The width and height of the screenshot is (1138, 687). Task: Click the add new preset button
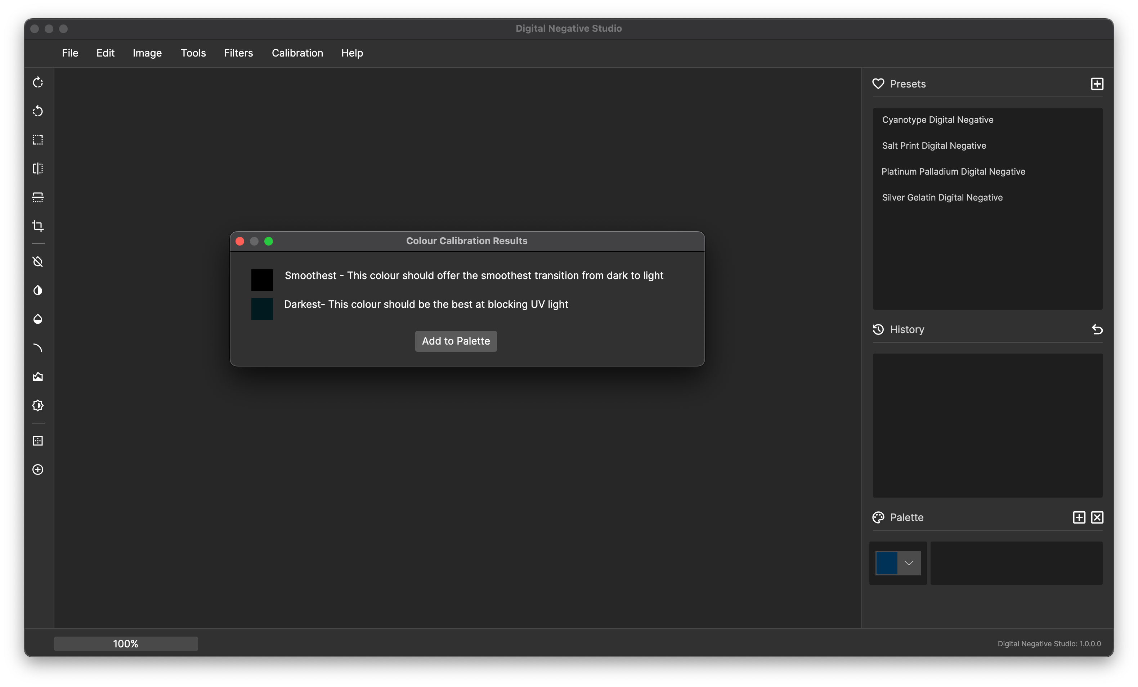(1097, 84)
